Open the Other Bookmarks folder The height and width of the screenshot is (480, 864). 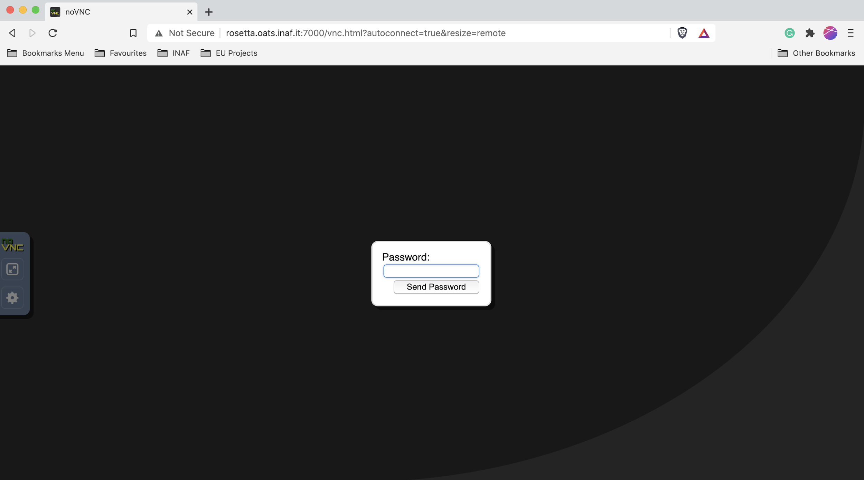pyautogui.click(x=816, y=53)
